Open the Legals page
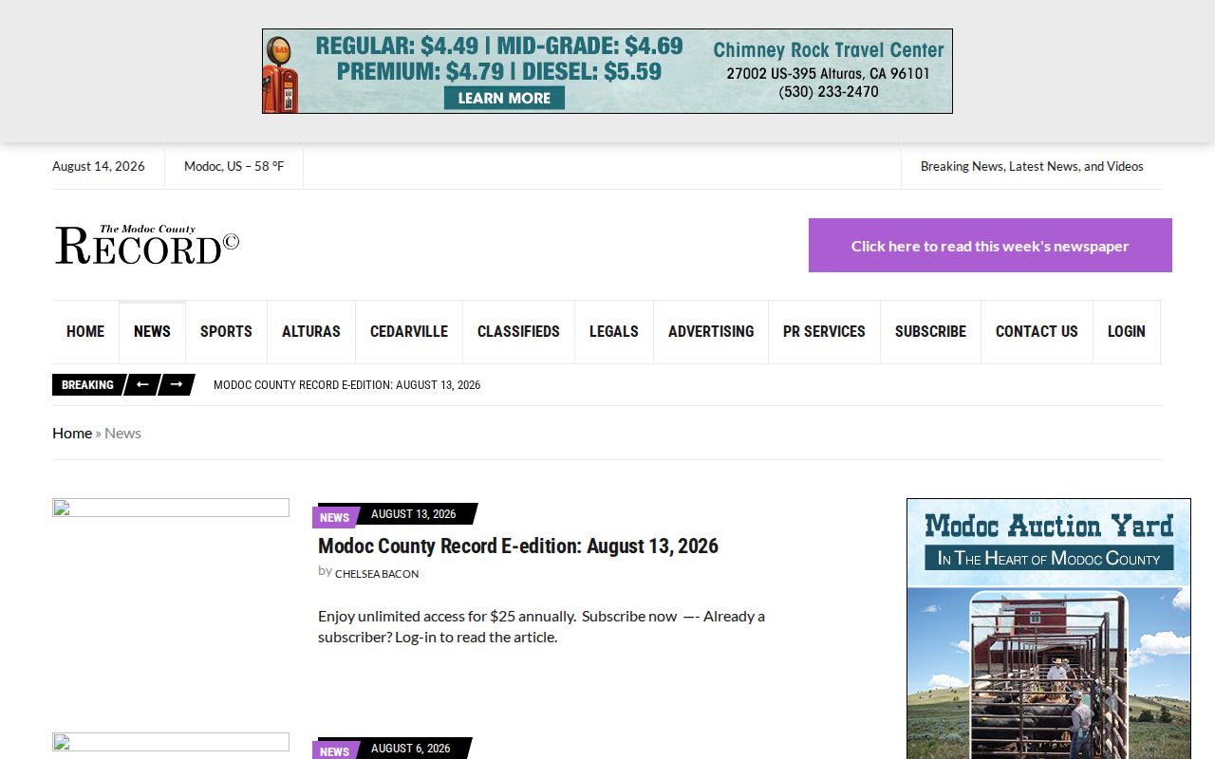 tap(614, 332)
